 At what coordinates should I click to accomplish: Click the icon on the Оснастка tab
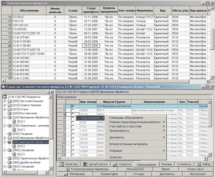point(115,164)
